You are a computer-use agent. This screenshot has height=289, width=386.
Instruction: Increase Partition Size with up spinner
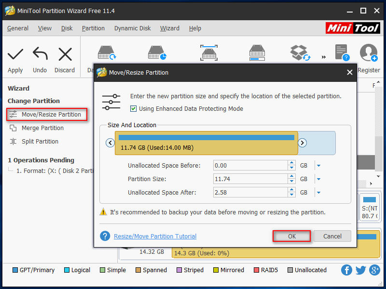291,176
